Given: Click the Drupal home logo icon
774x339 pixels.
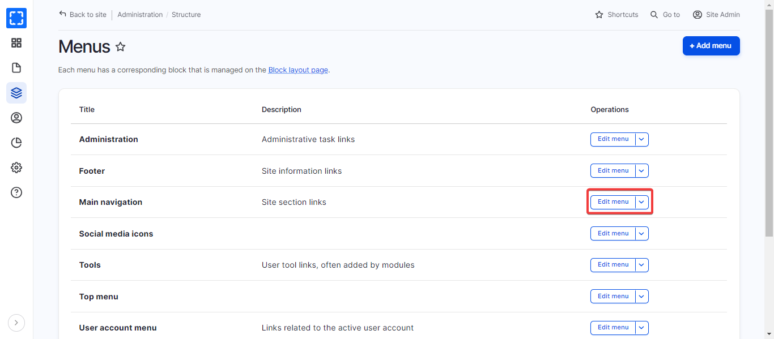Looking at the screenshot, I should (x=16, y=18).
